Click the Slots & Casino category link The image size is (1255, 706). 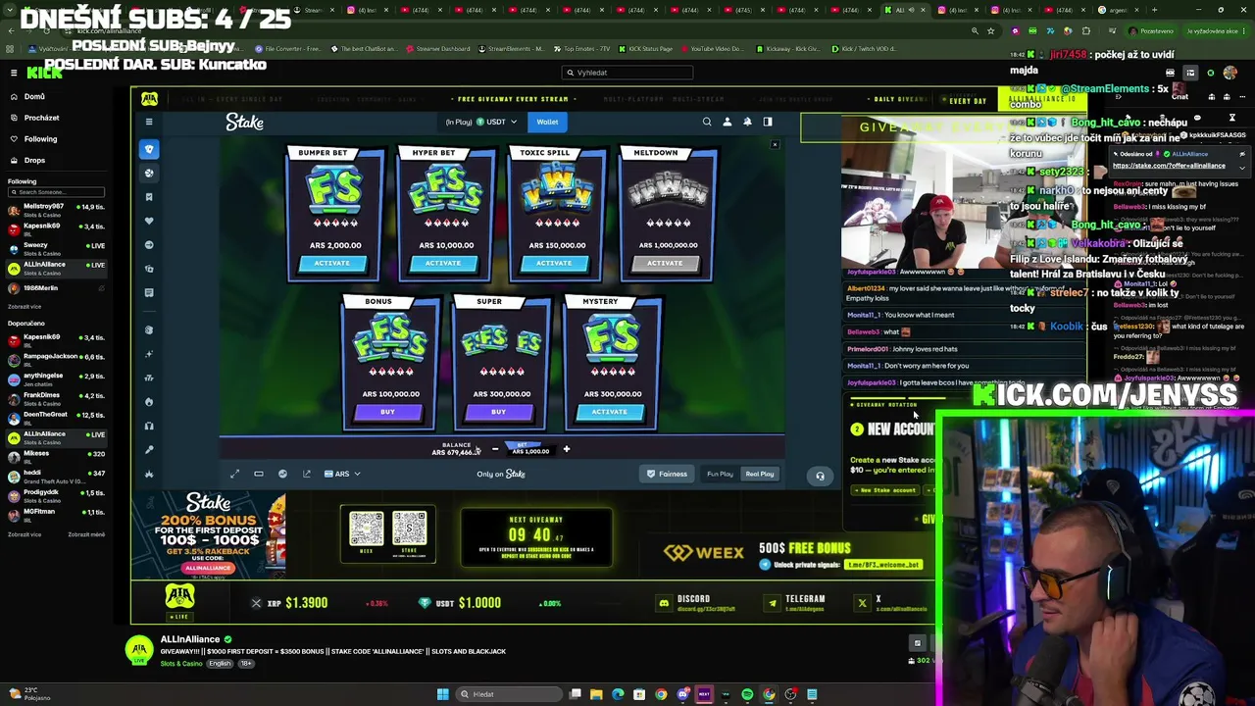tap(181, 664)
